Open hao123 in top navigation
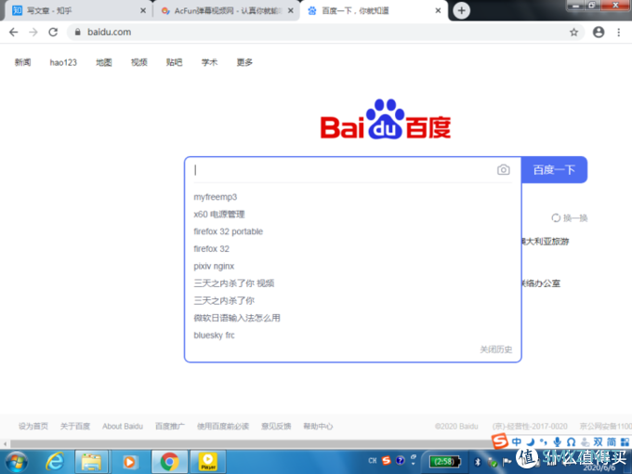Viewport: 632px width, 474px height. point(63,62)
